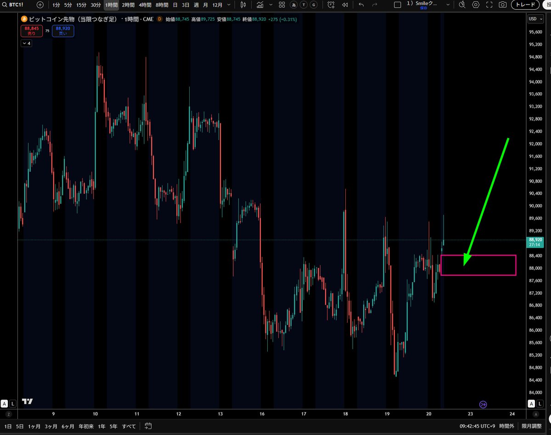
Task: Expand the timeframe interval dropdown
Action: click(x=229, y=5)
